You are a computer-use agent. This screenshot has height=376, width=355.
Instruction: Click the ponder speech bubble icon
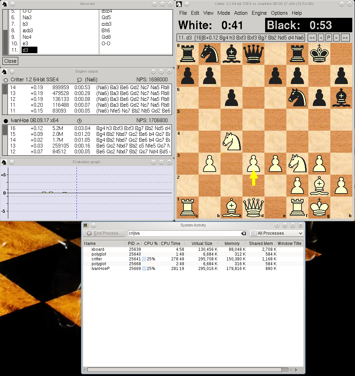(x=80, y=80)
